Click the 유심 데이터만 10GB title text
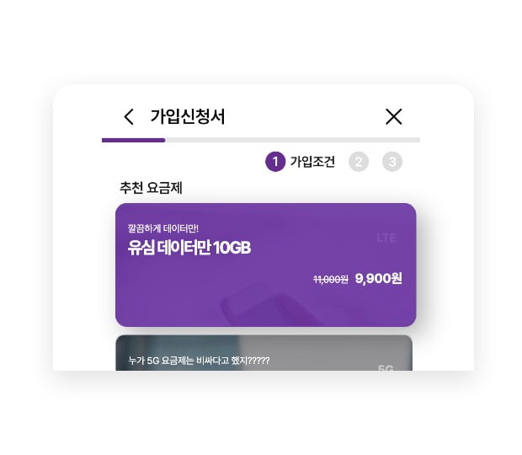522x455 pixels. coord(189,248)
